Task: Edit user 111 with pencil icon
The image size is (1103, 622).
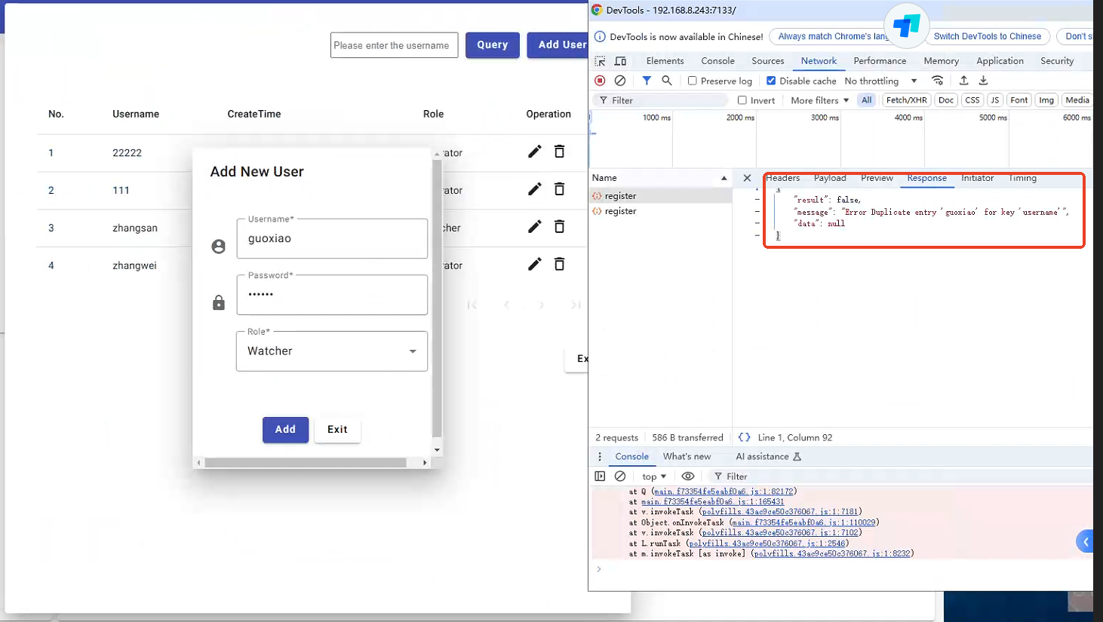Action: coord(534,189)
